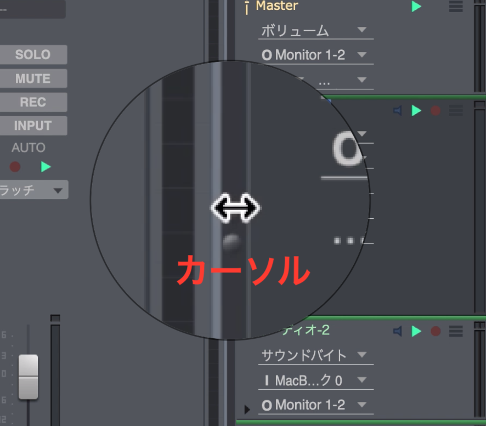Screen dimensions: 486x426
Task: Open the サウンドバイト dropdown
Action: (315, 356)
